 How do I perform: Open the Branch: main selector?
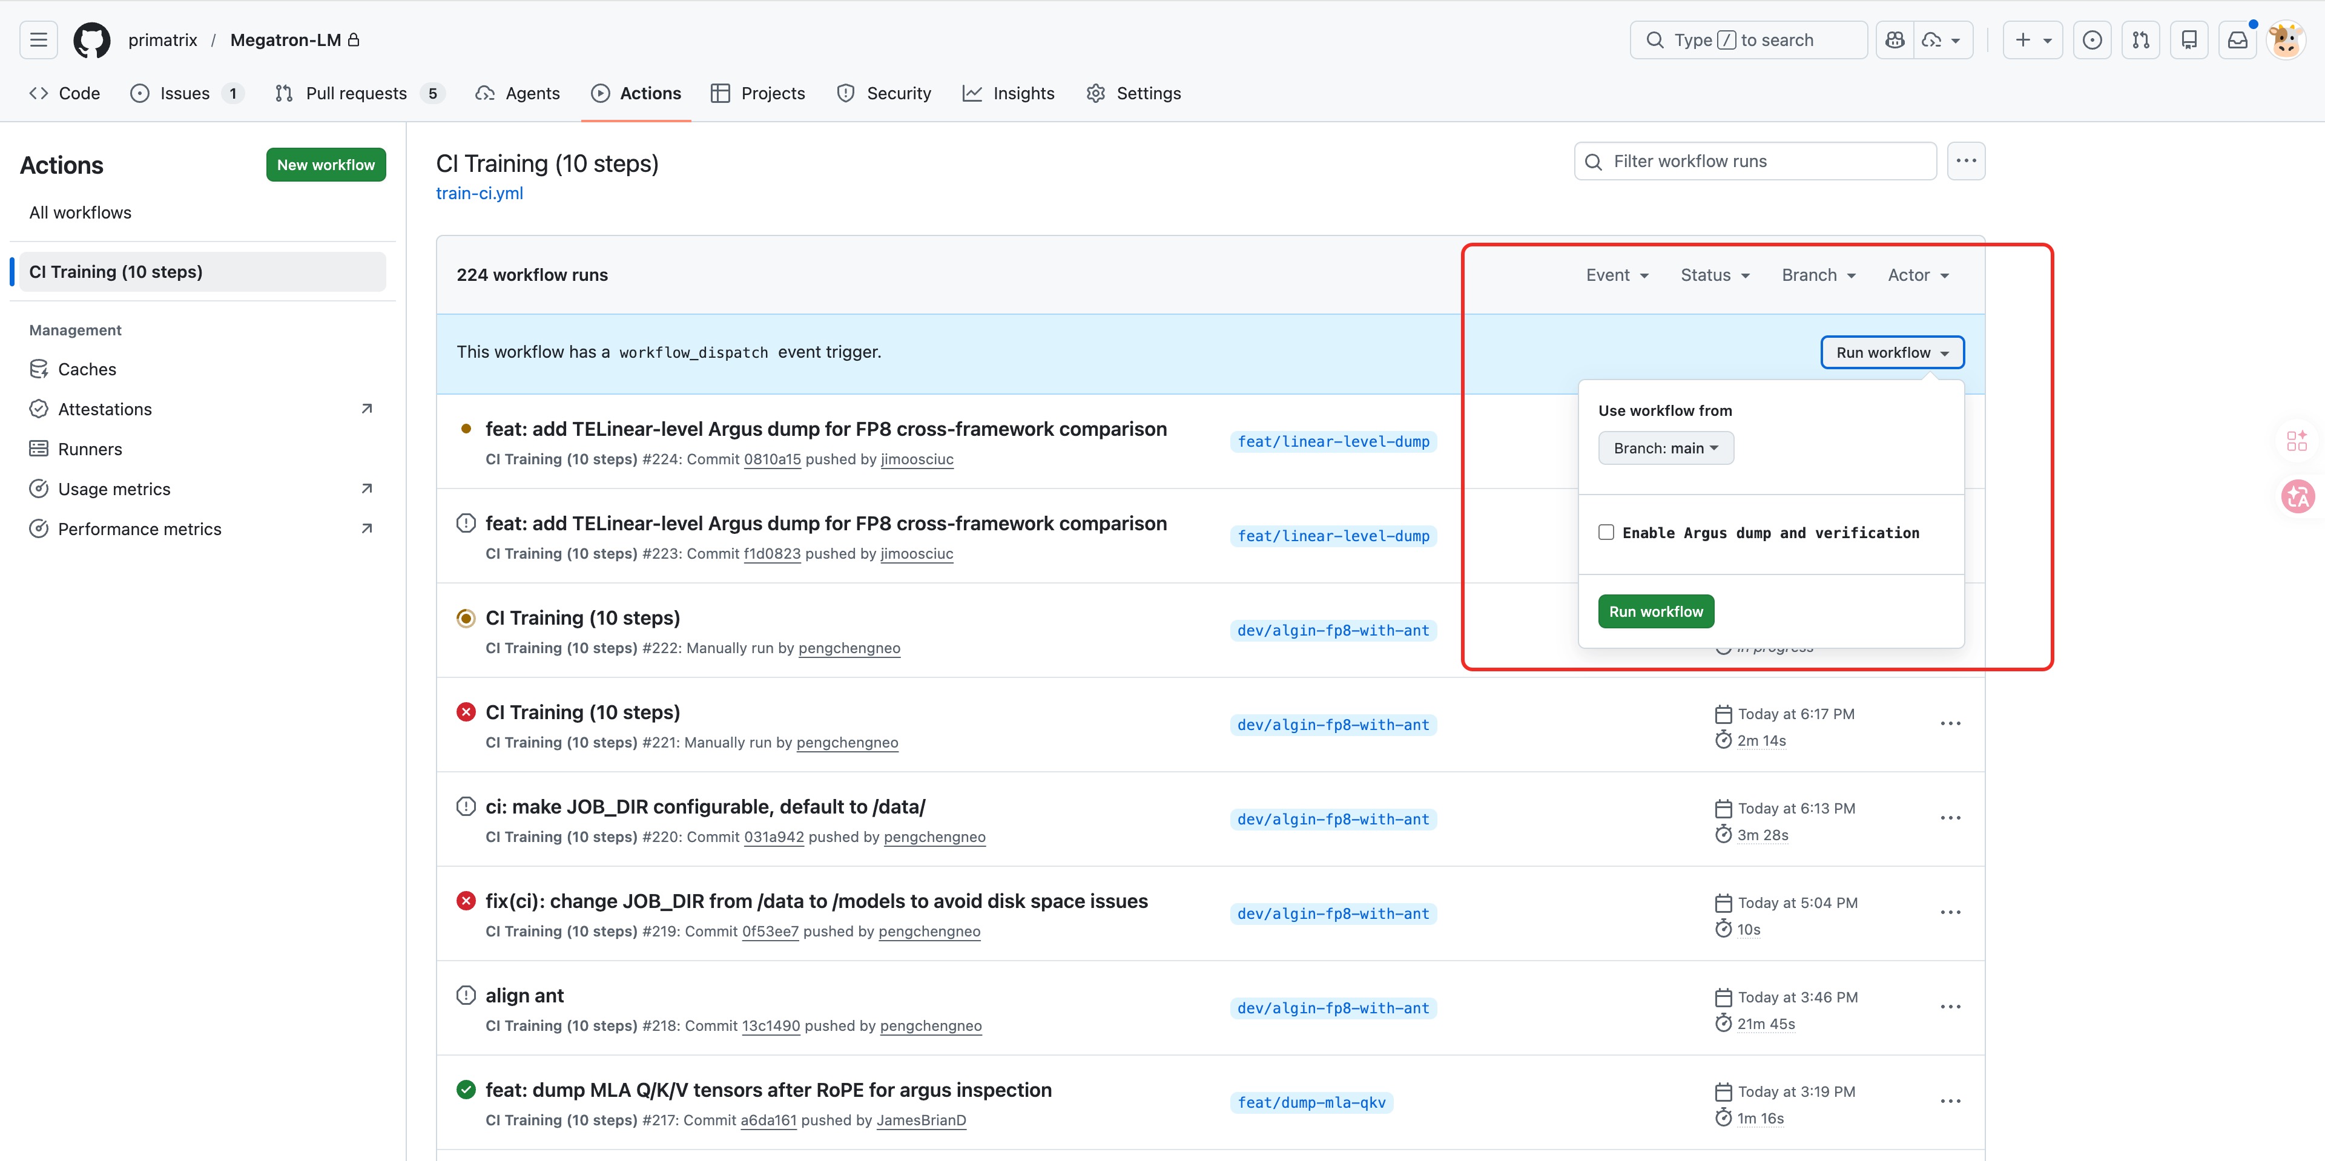pos(1665,449)
